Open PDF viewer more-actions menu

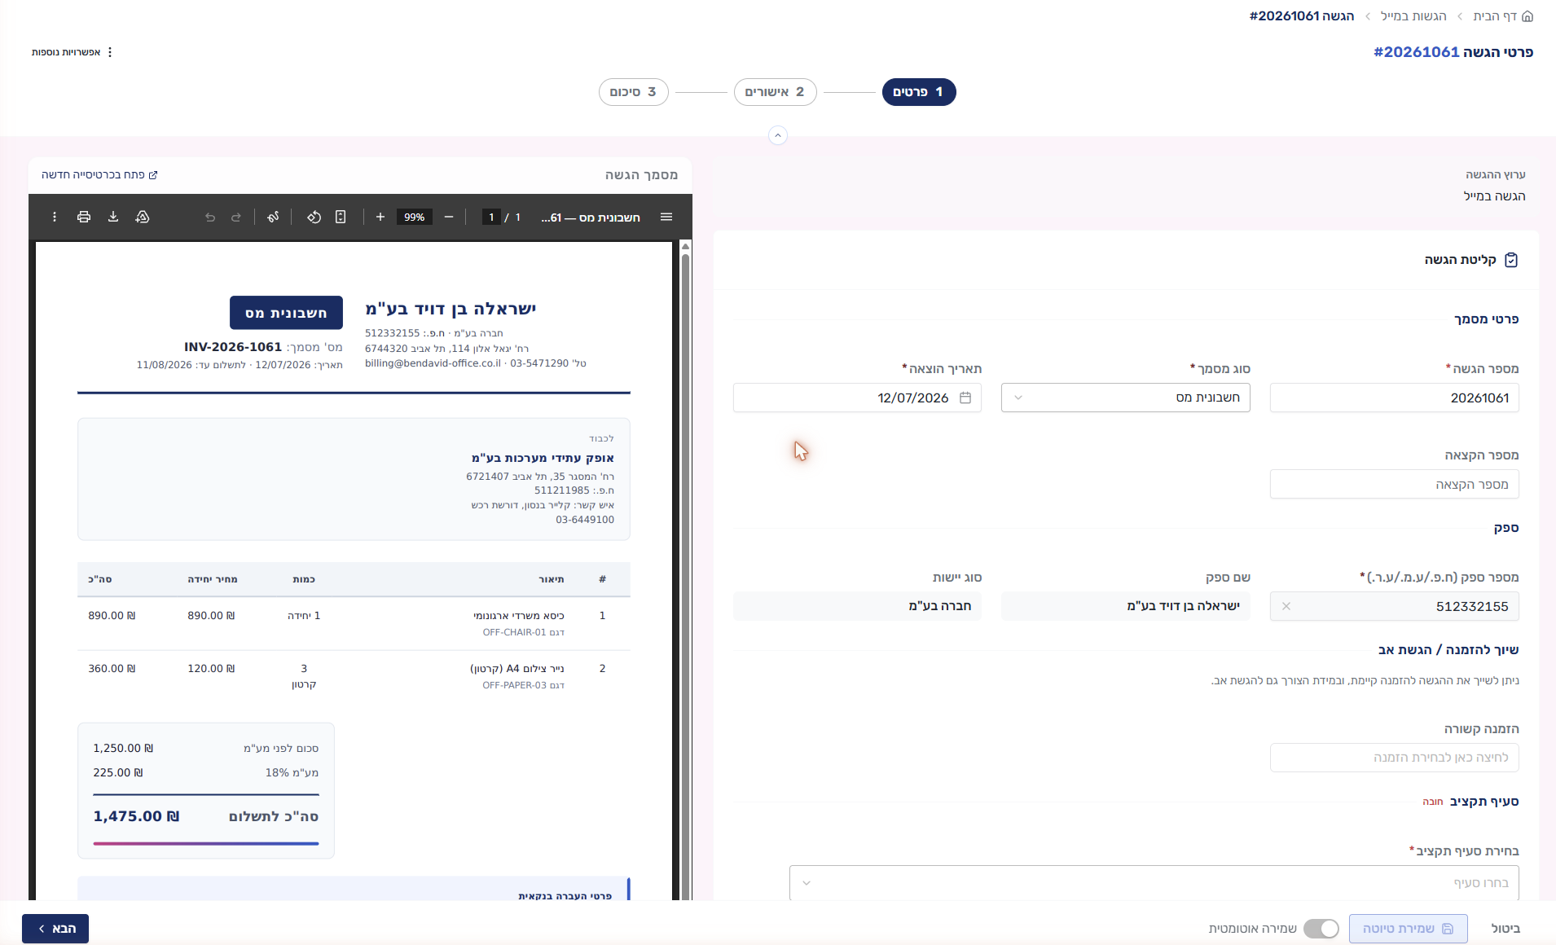coord(55,217)
